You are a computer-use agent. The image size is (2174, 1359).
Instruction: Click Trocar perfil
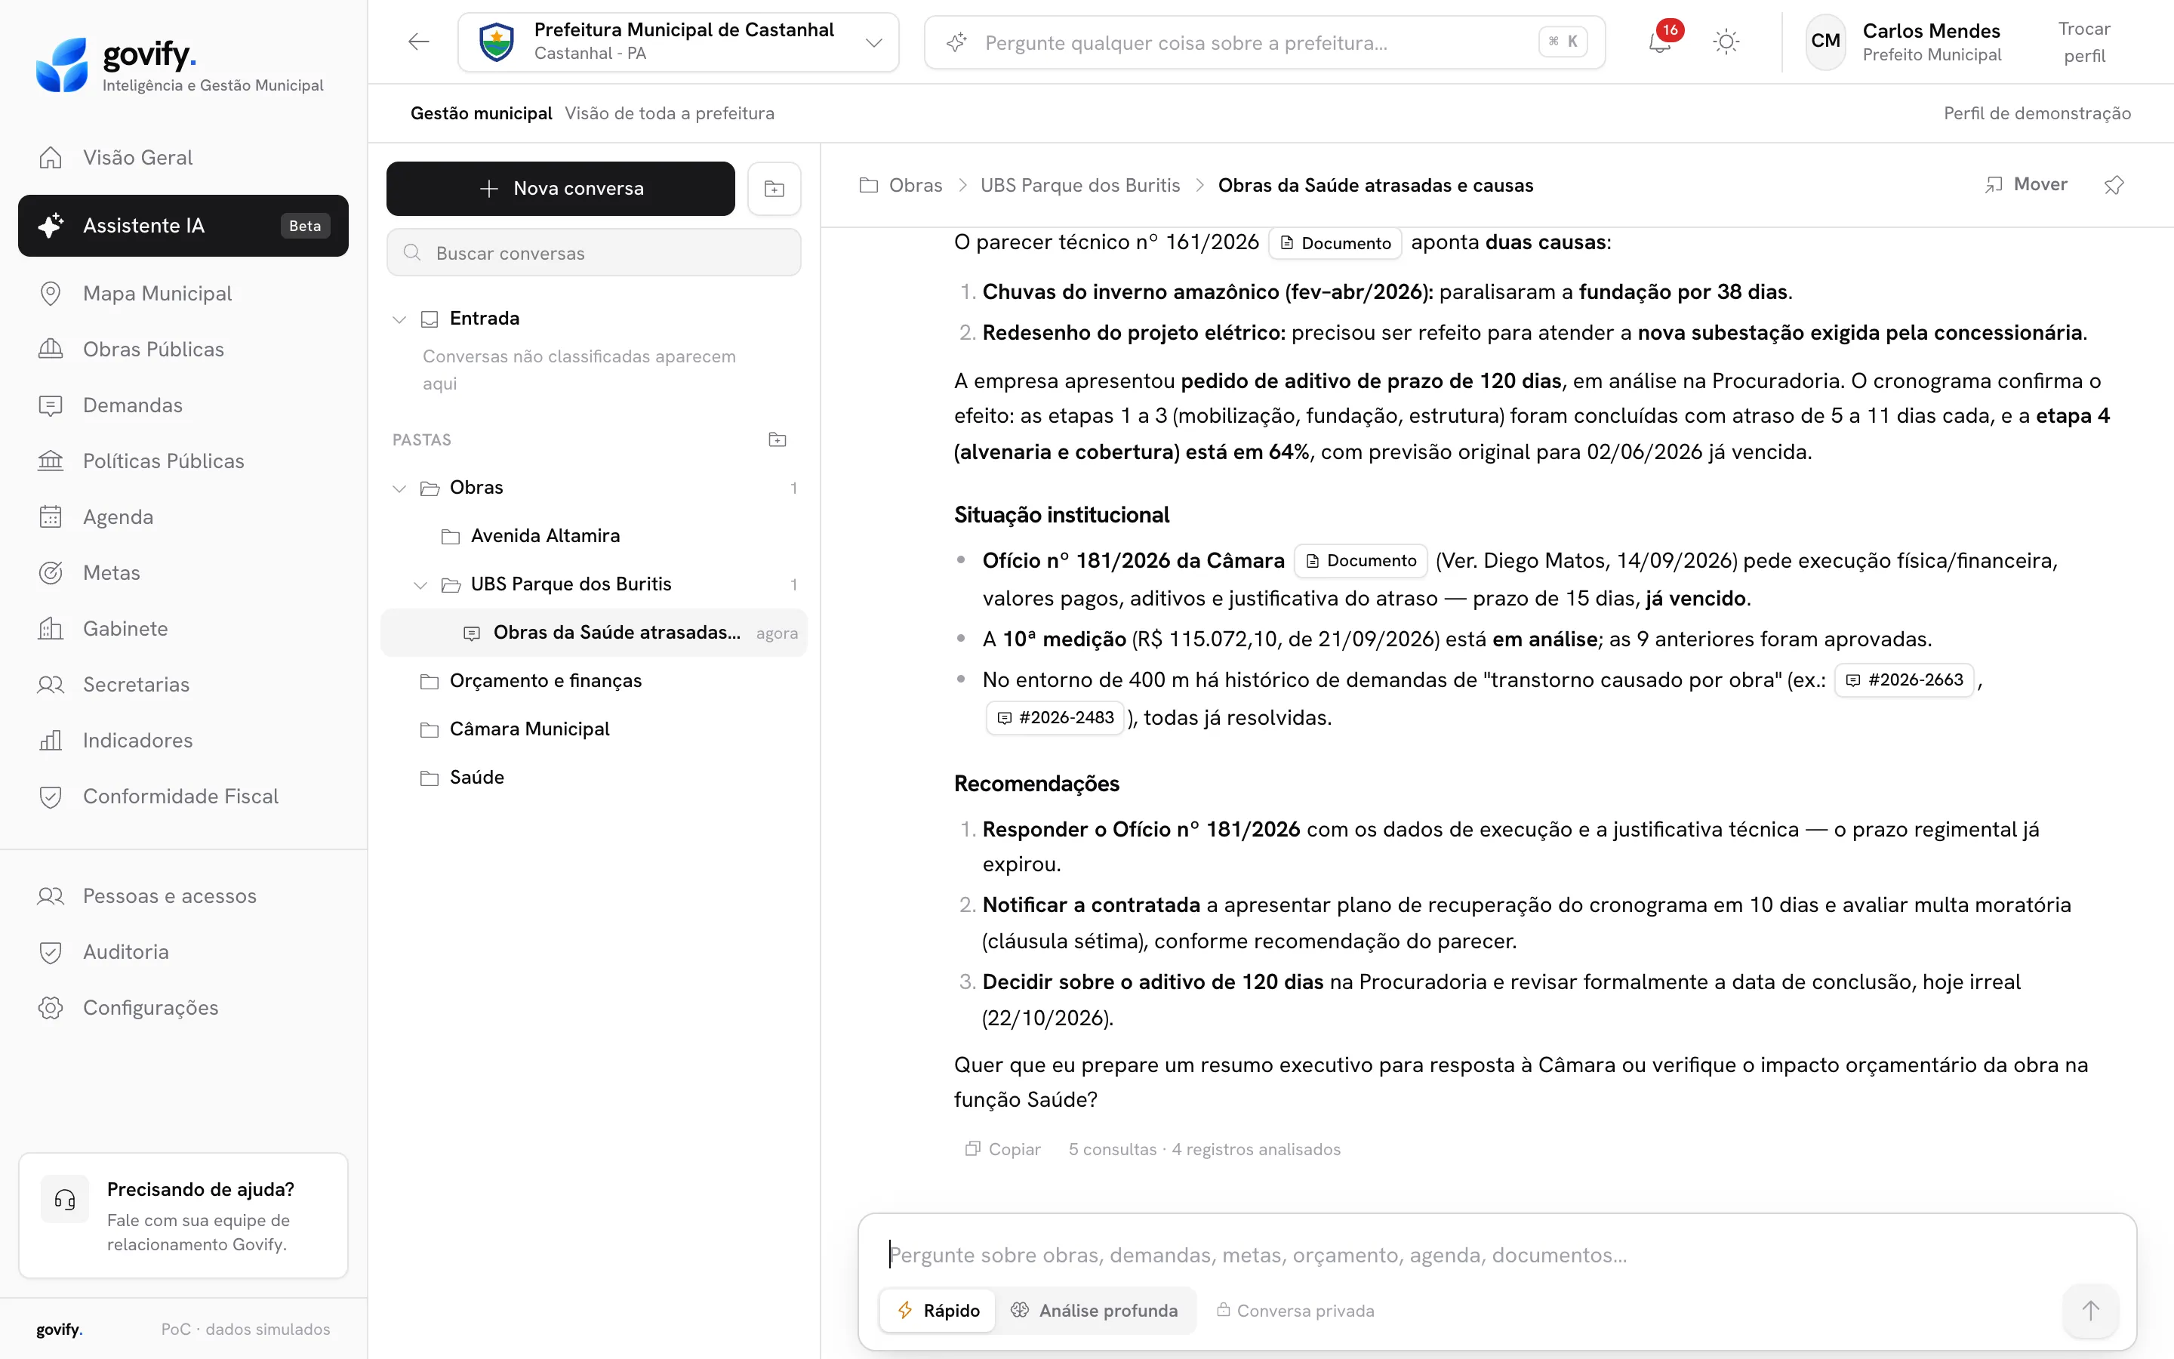(2084, 42)
